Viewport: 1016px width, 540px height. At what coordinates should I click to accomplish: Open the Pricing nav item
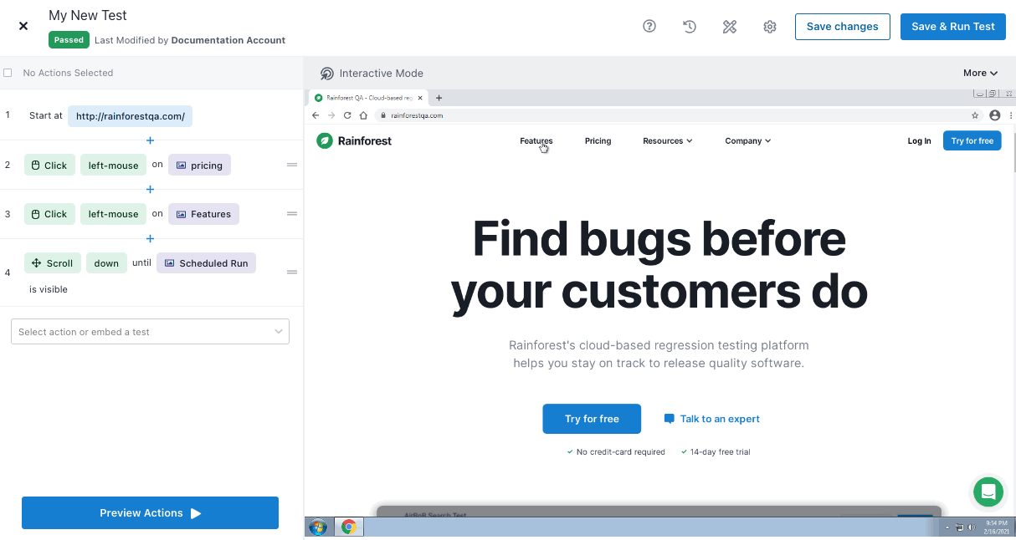[x=598, y=141]
